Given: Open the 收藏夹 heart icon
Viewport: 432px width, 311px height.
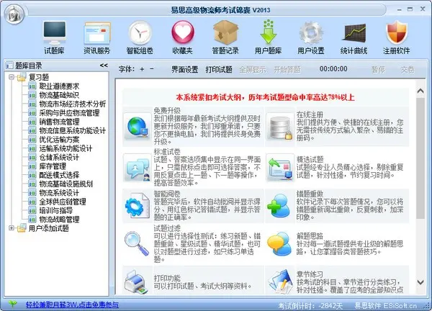Looking at the screenshot, I should 182,32.
